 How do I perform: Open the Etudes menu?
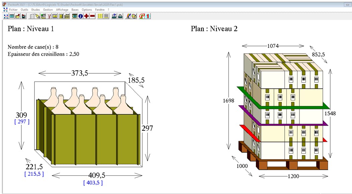35,10
